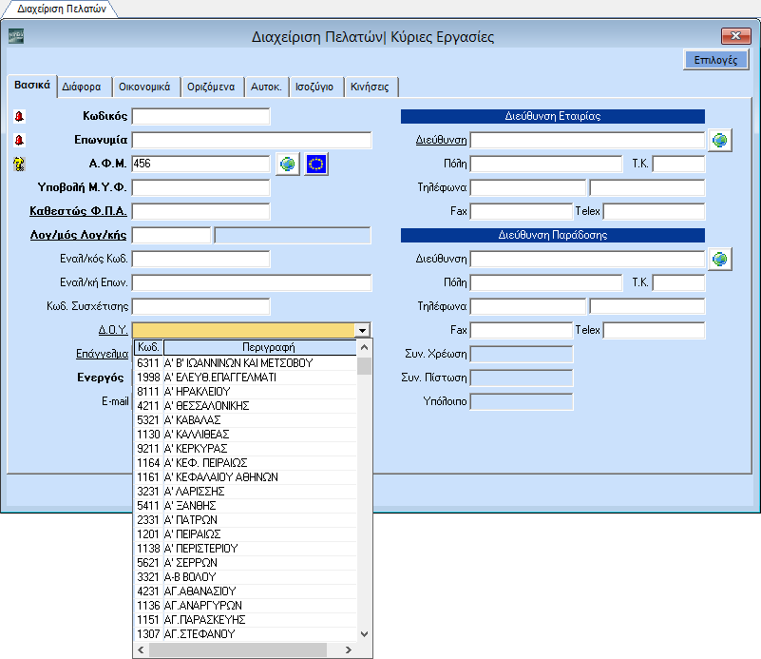Select 4211 Α' ΘΕΣΣΑΛΟΝΙΚΗΣ from list
This screenshot has height=659, width=761.
pos(245,405)
